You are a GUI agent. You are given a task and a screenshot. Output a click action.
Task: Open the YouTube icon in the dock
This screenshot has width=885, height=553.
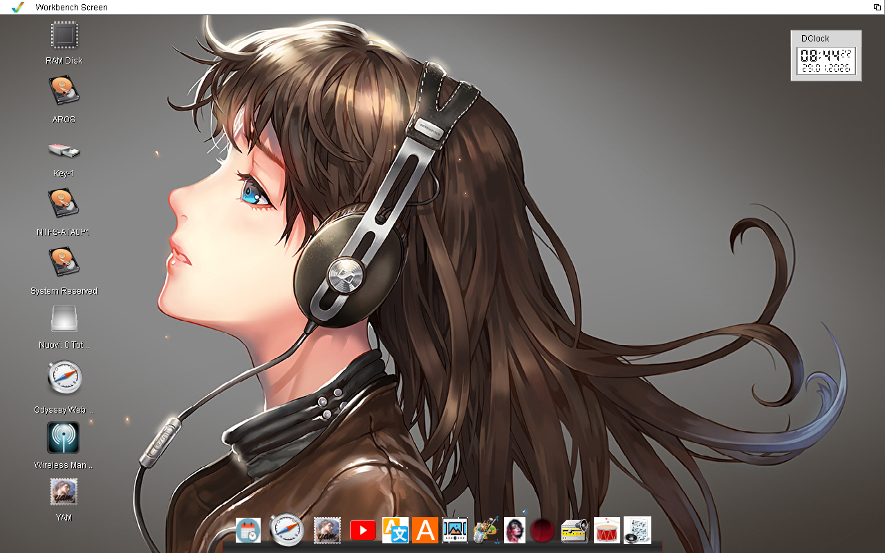coord(363,530)
